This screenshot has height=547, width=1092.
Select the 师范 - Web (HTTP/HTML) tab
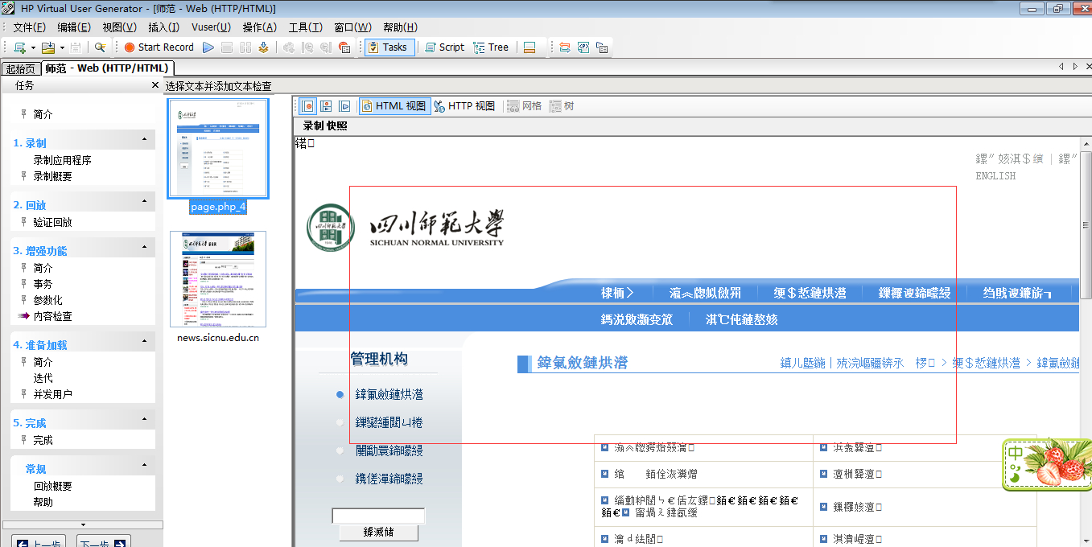click(x=107, y=68)
